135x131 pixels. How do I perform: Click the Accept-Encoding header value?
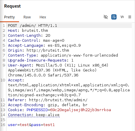point(68,105)
